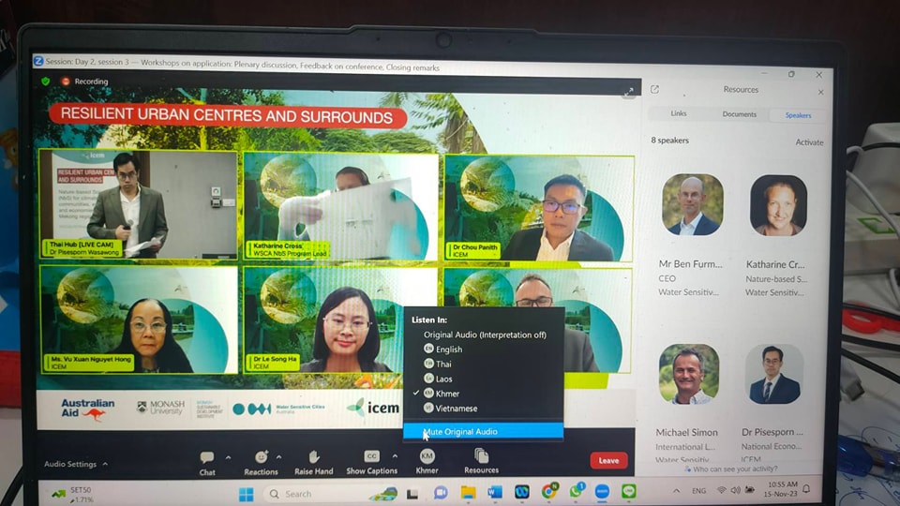Click the Resources toolbar icon
Image resolution: width=900 pixels, height=506 pixels.
(x=481, y=456)
